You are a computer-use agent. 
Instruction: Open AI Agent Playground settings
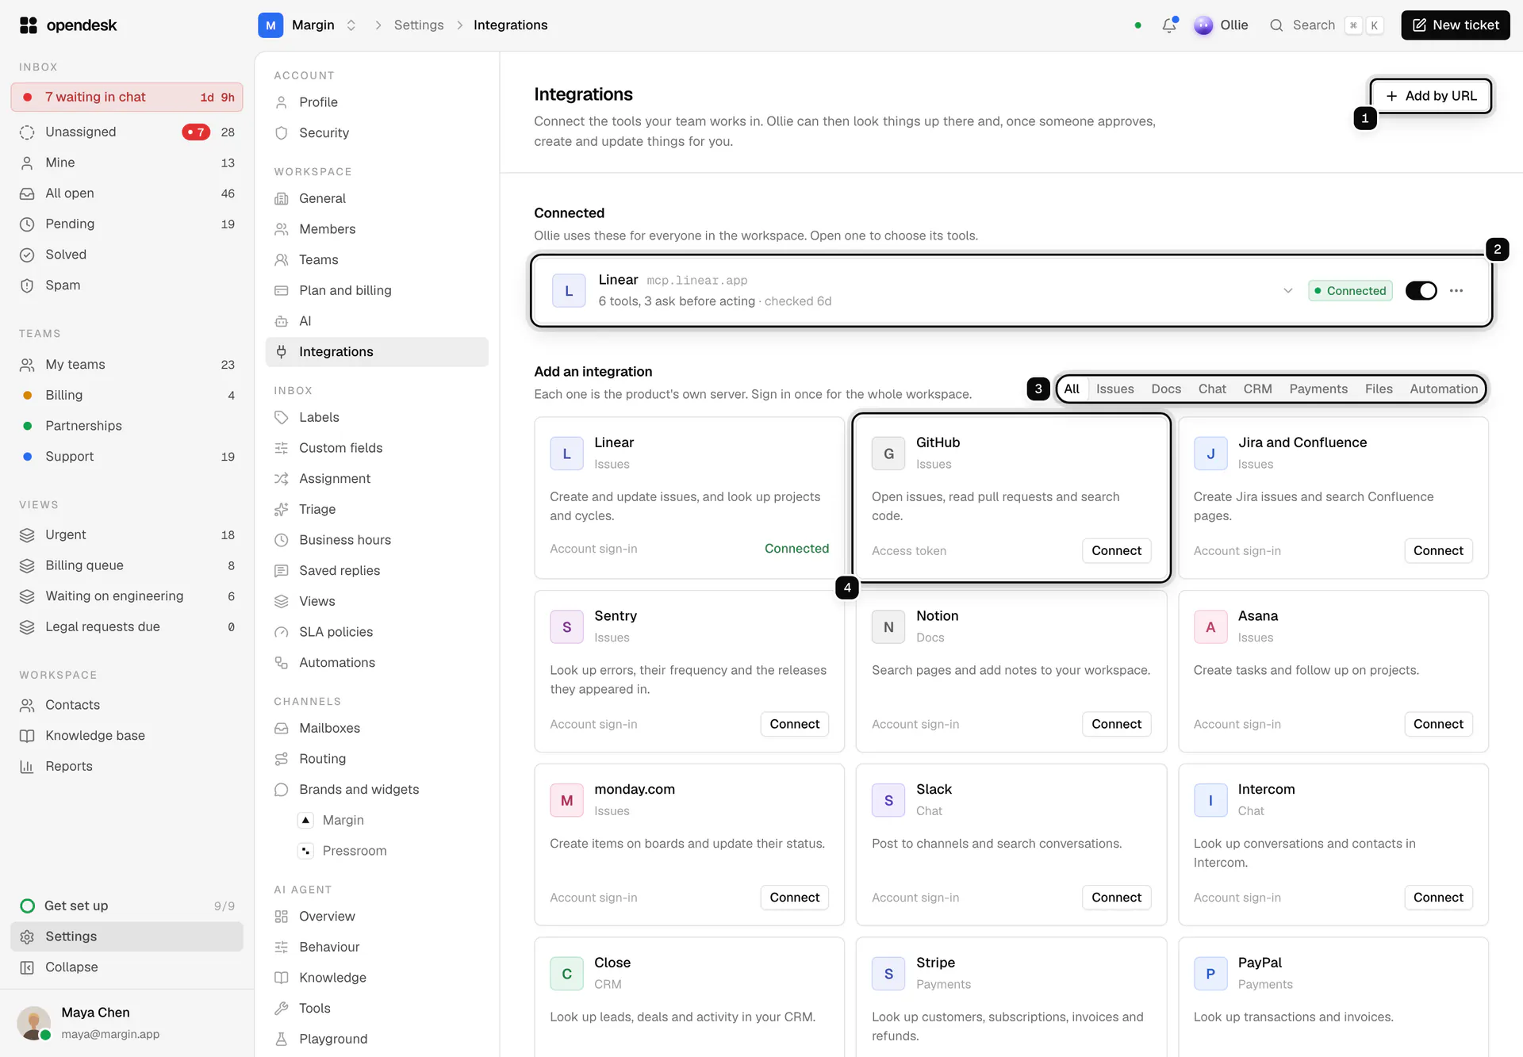click(x=377, y=1039)
